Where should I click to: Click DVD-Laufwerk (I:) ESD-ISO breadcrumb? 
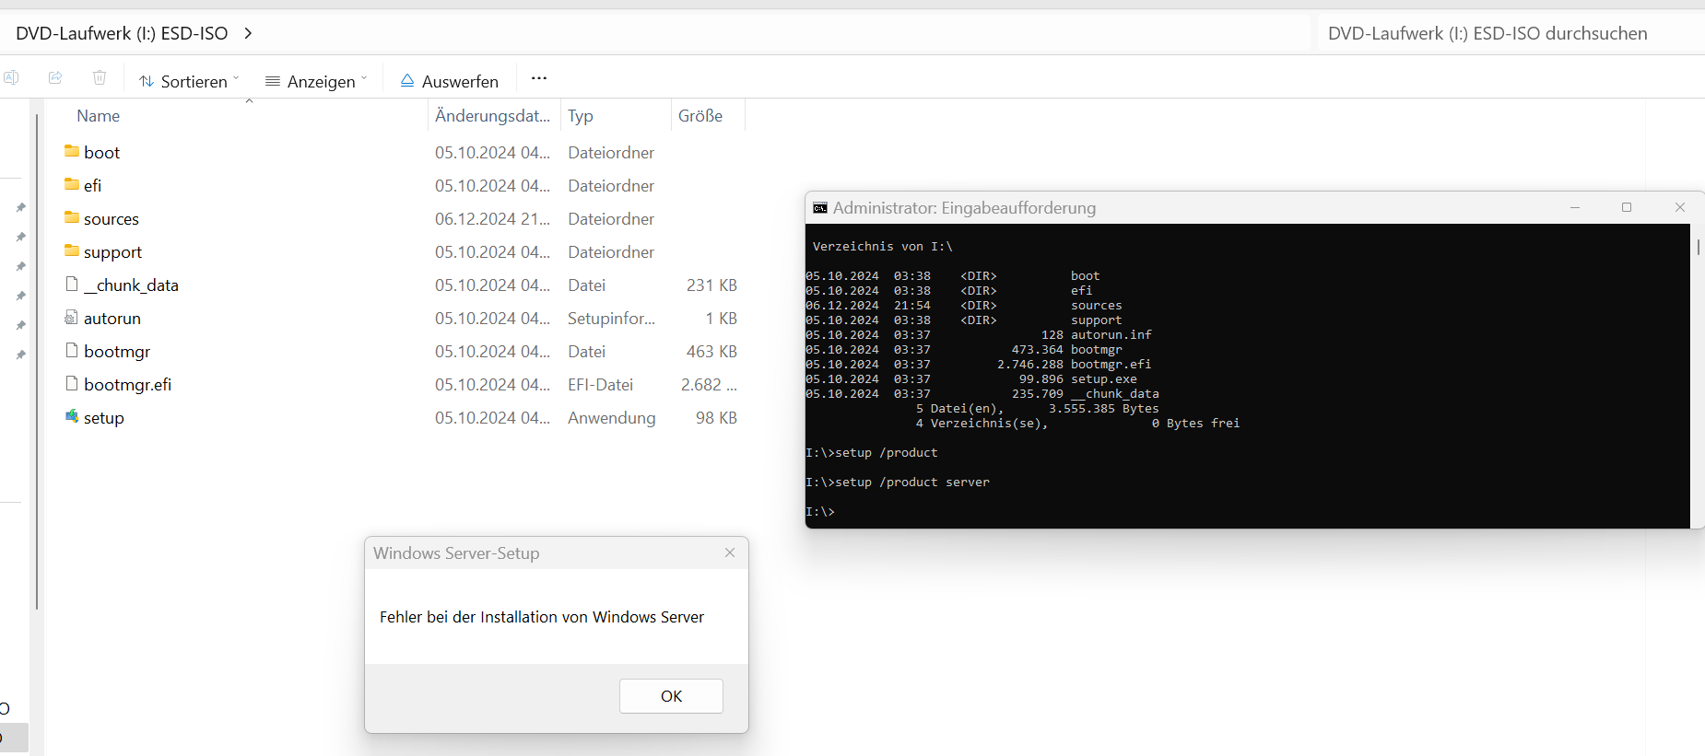[122, 33]
